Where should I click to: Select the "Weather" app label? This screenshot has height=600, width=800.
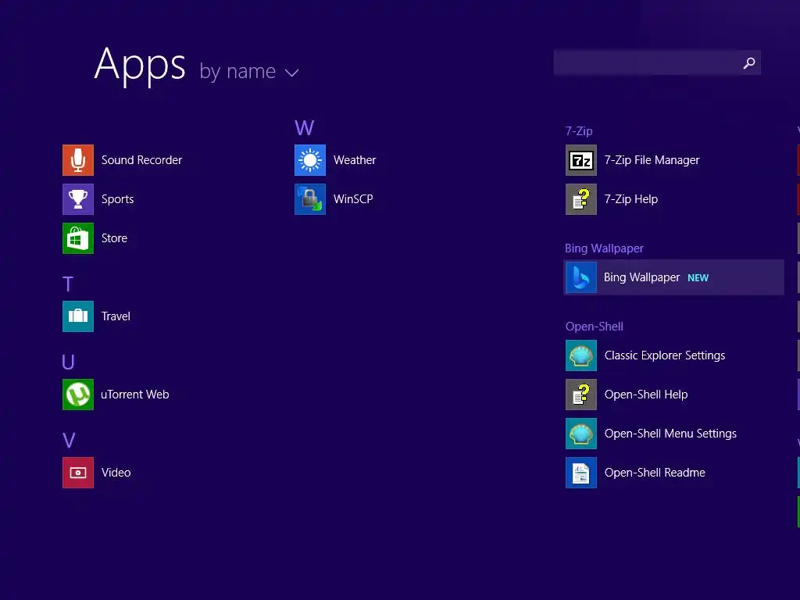(355, 160)
